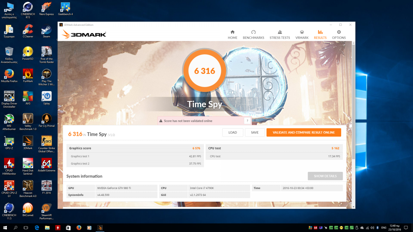Click the 3DMark logo in header
This screenshot has height=232, width=413.
84,34
